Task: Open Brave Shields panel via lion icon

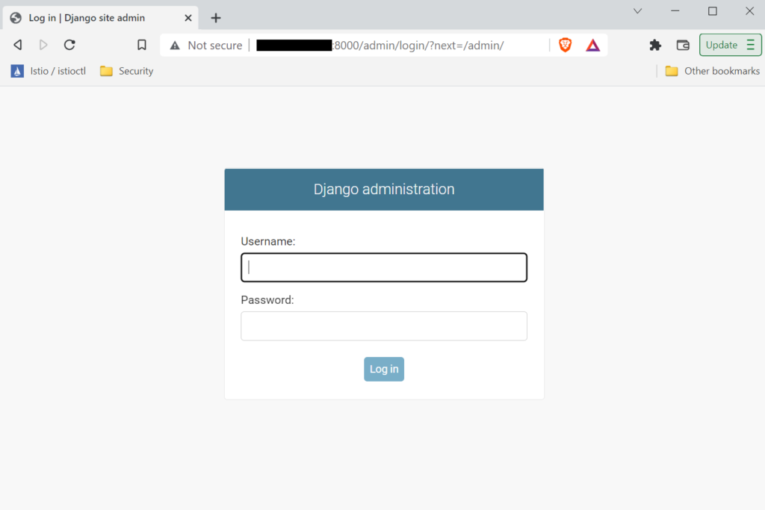Action: tap(565, 45)
